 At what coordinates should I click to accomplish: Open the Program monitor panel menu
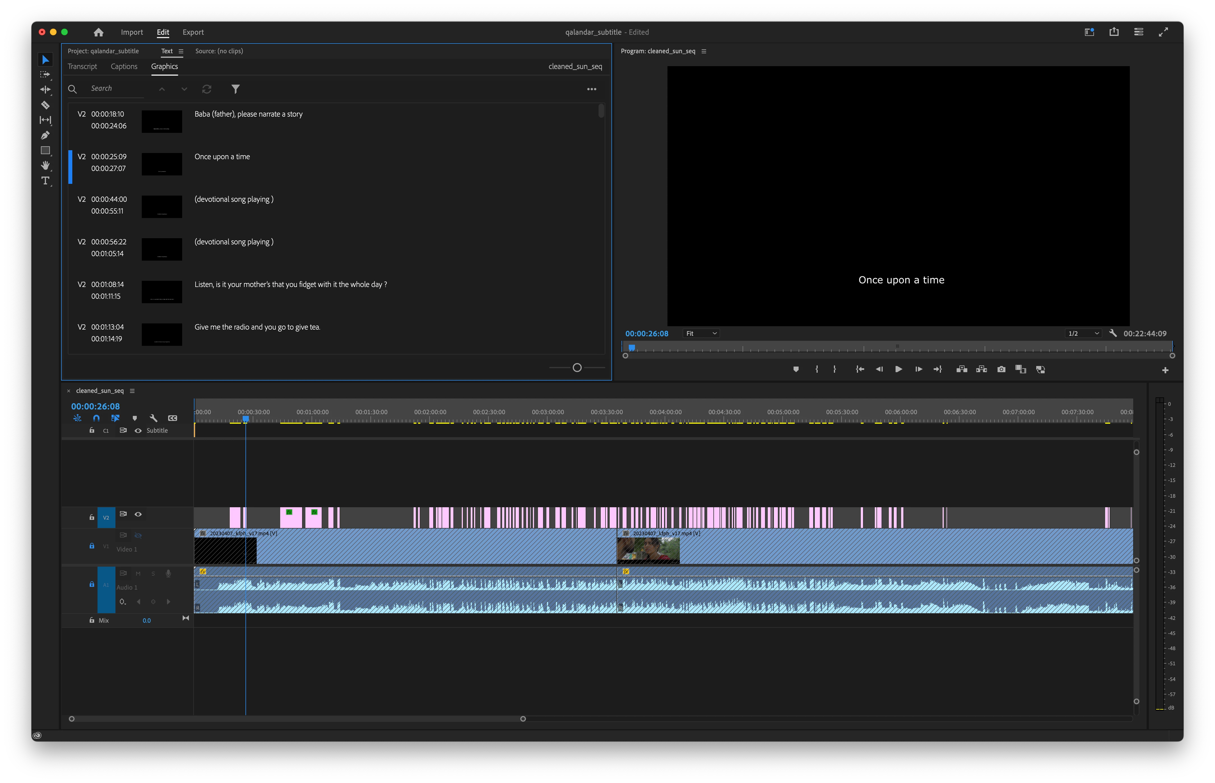click(x=704, y=51)
